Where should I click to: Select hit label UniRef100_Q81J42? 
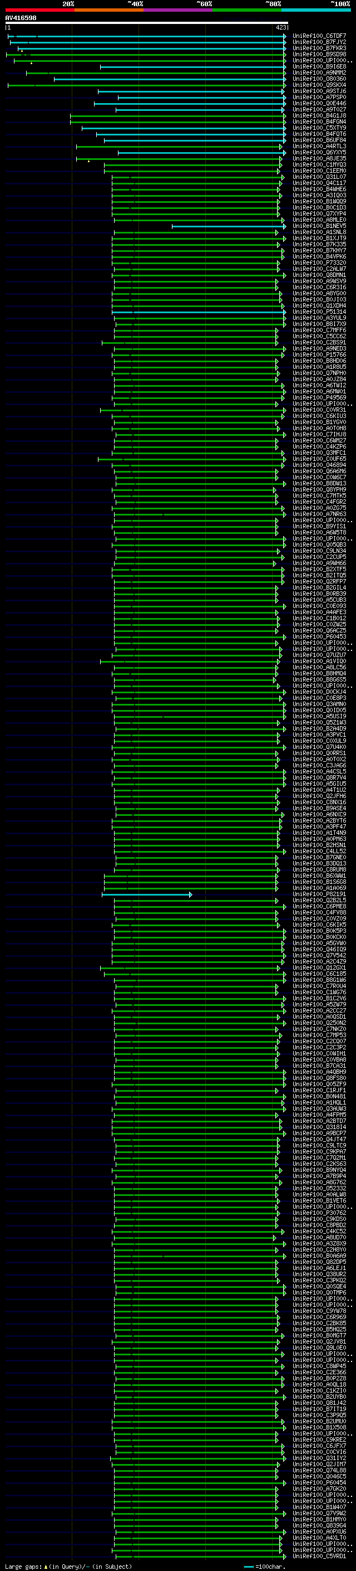(x=319, y=1403)
